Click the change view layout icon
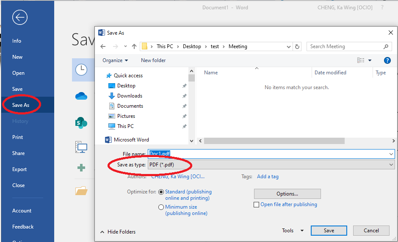Viewport: 398px width, 242px height. pyautogui.click(x=361, y=60)
